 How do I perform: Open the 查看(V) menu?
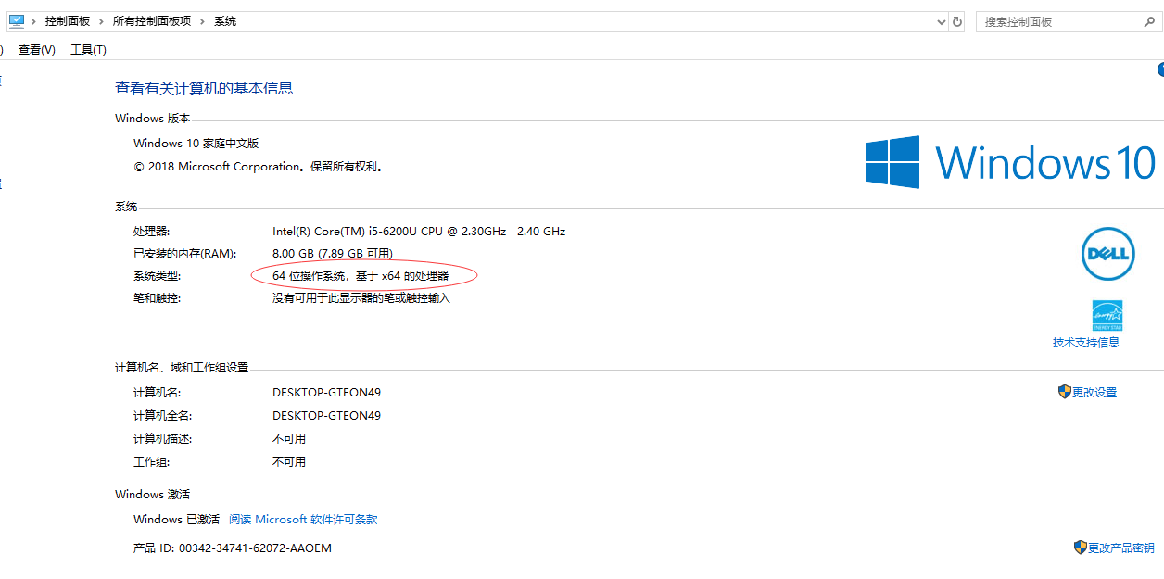click(x=37, y=50)
